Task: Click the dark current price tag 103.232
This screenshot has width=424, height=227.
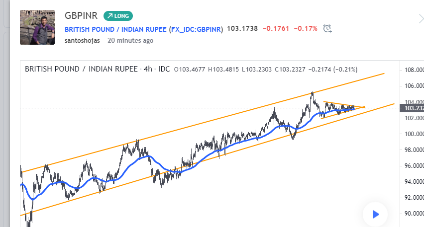Action: click(413, 108)
